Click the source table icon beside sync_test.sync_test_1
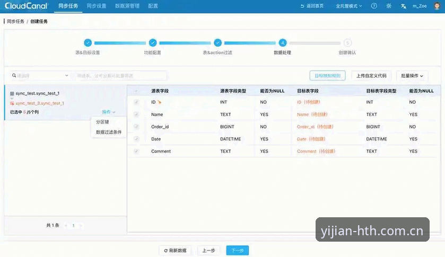Image resolution: width=445 pixels, height=257 pixels. (x=12, y=93)
